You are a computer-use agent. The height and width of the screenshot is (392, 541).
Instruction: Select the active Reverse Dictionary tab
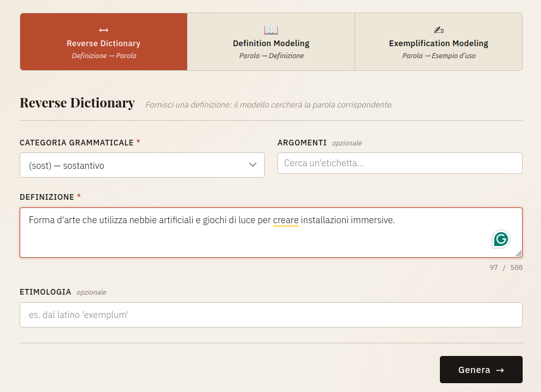coord(104,42)
